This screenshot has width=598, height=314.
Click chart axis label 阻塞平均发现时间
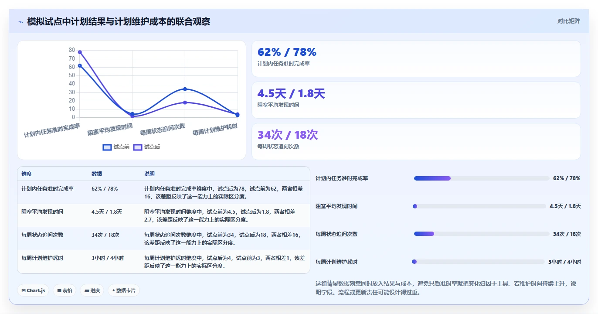tap(110, 130)
